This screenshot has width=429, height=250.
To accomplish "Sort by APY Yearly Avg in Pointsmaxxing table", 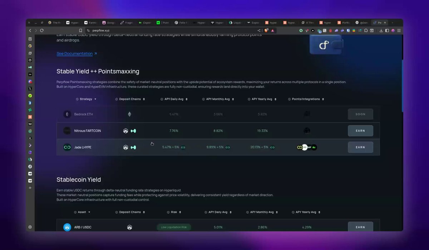I will click(x=276, y=99).
